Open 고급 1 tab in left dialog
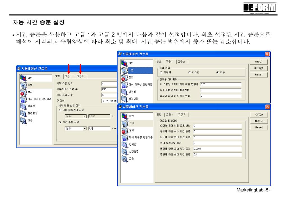287x199 pixels. pos(68,76)
